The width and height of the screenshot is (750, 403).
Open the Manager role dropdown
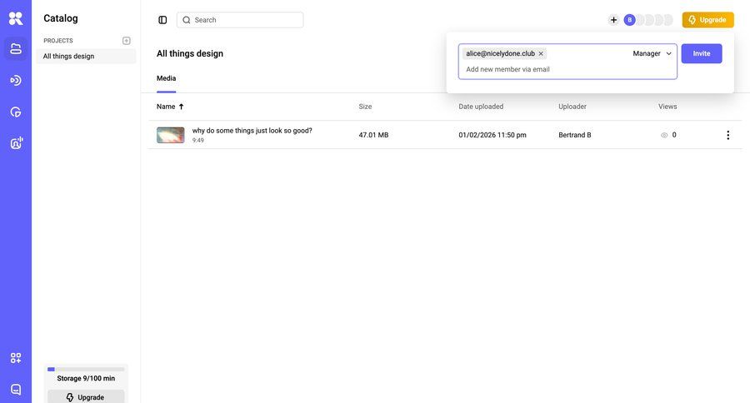click(x=652, y=53)
